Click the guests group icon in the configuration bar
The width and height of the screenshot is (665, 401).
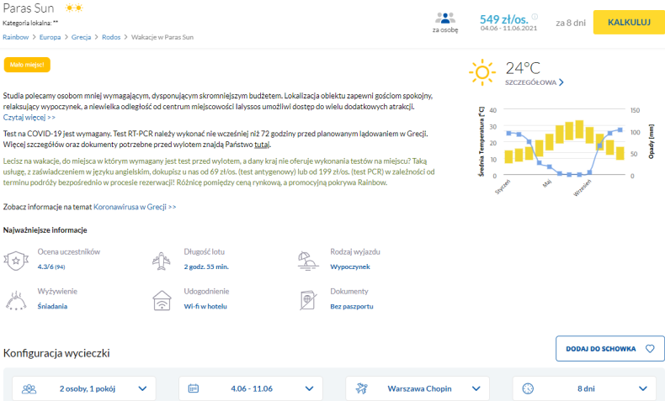point(29,388)
